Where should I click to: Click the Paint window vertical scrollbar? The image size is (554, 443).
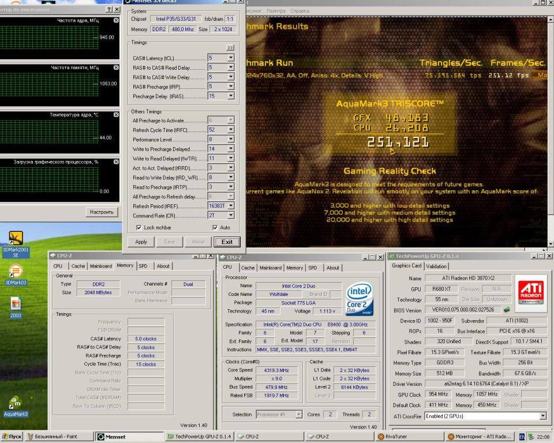point(551,131)
